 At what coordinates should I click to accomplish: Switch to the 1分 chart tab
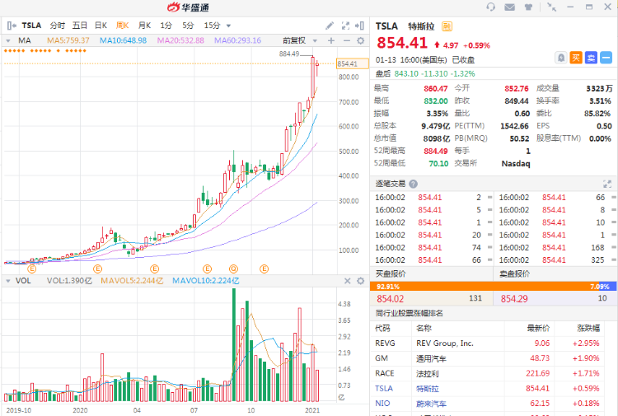click(x=166, y=26)
